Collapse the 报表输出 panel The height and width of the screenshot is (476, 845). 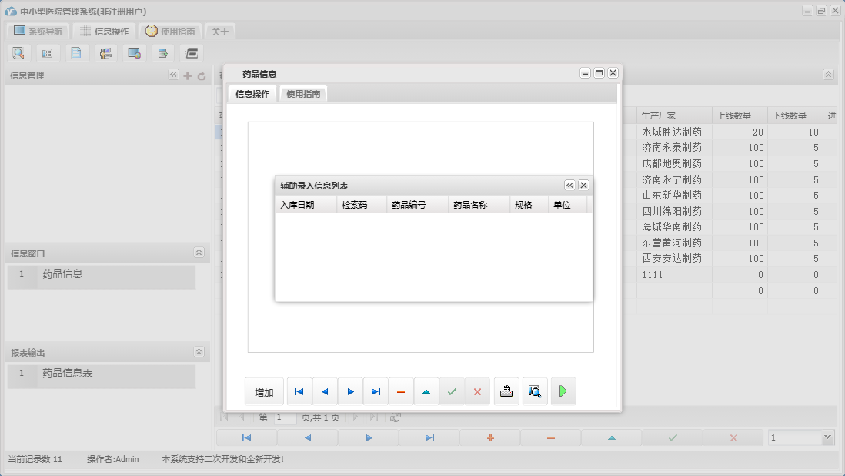tap(199, 352)
